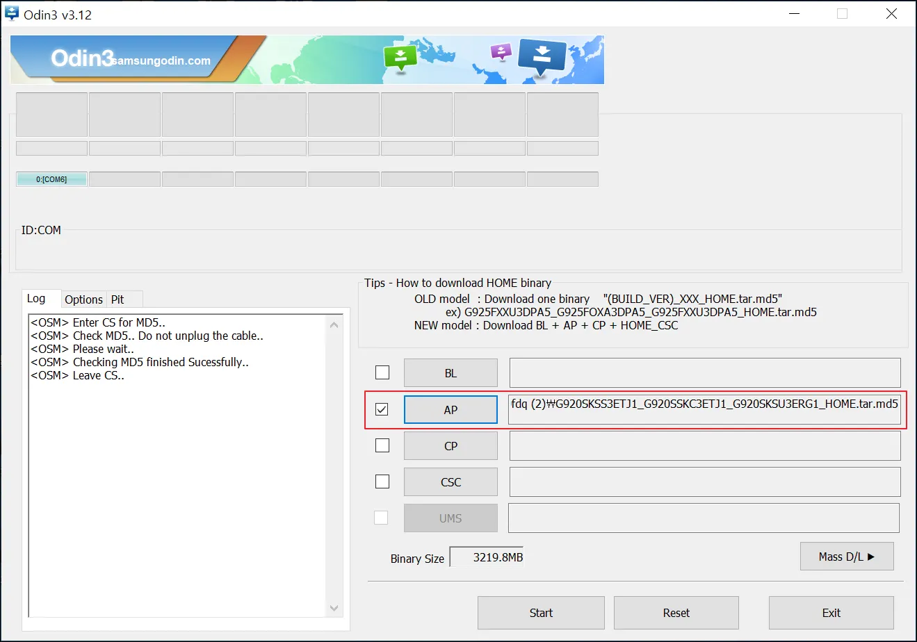Open the Options tab
Image resolution: width=917 pixels, height=642 pixels.
[83, 299]
